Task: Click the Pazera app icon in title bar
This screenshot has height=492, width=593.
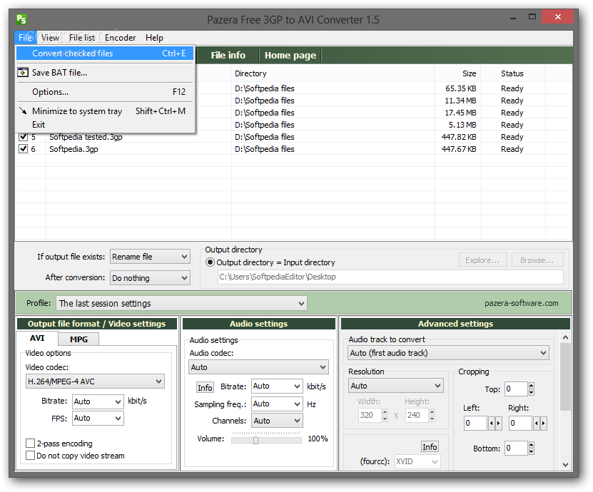Action: pos(21,19)
